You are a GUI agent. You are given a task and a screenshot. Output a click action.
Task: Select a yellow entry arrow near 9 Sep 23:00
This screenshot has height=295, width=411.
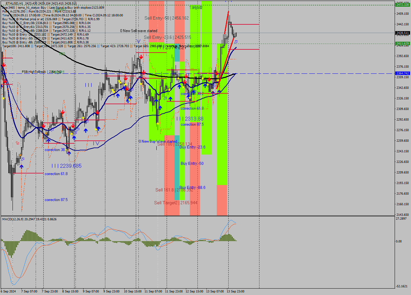113,90
